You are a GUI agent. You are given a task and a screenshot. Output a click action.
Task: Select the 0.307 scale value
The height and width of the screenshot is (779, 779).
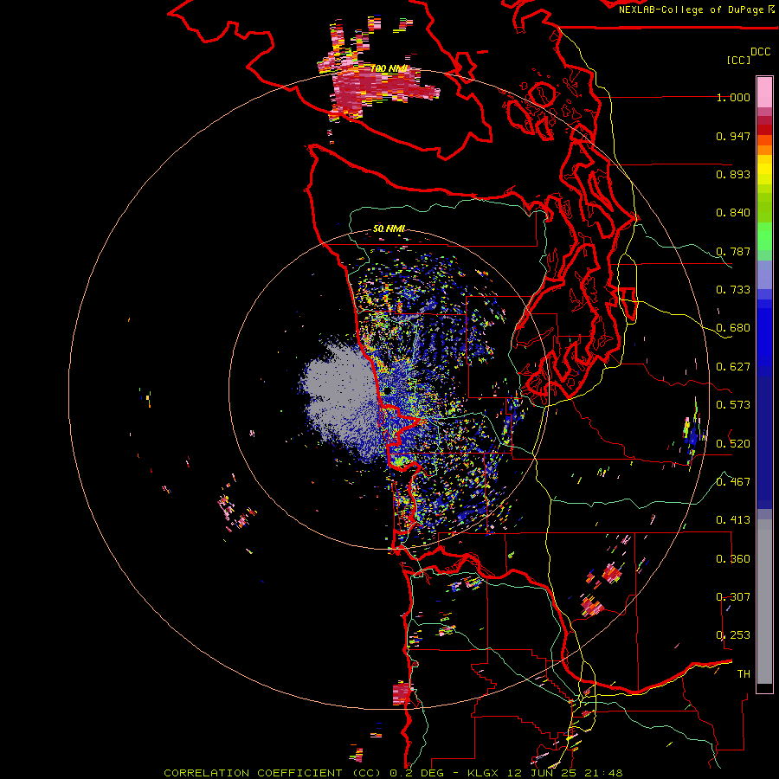pyautogui.click(x=733, y=596)
